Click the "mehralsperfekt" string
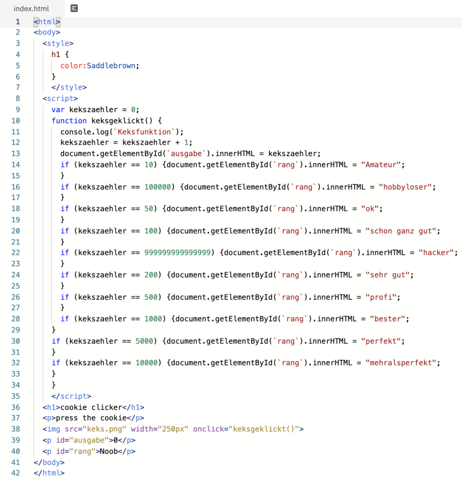The height and width of the screenshot is (484, 462). 401,363
